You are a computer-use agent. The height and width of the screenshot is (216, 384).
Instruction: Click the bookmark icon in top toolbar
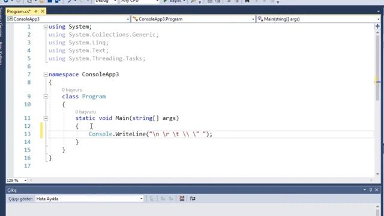pyautogui.click(x=247, y=1)
